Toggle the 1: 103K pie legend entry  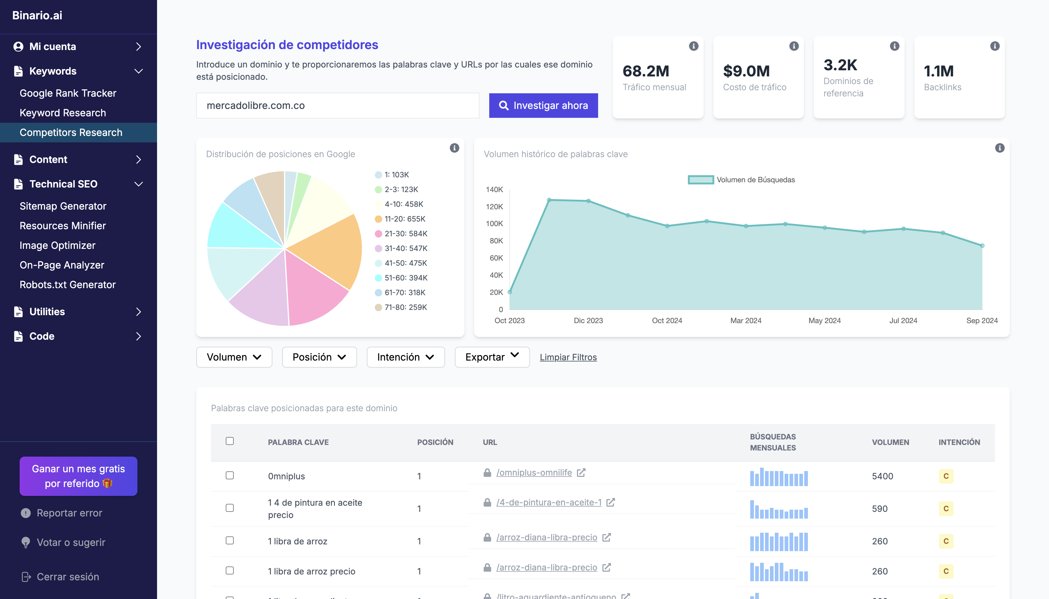pos(391,175)
